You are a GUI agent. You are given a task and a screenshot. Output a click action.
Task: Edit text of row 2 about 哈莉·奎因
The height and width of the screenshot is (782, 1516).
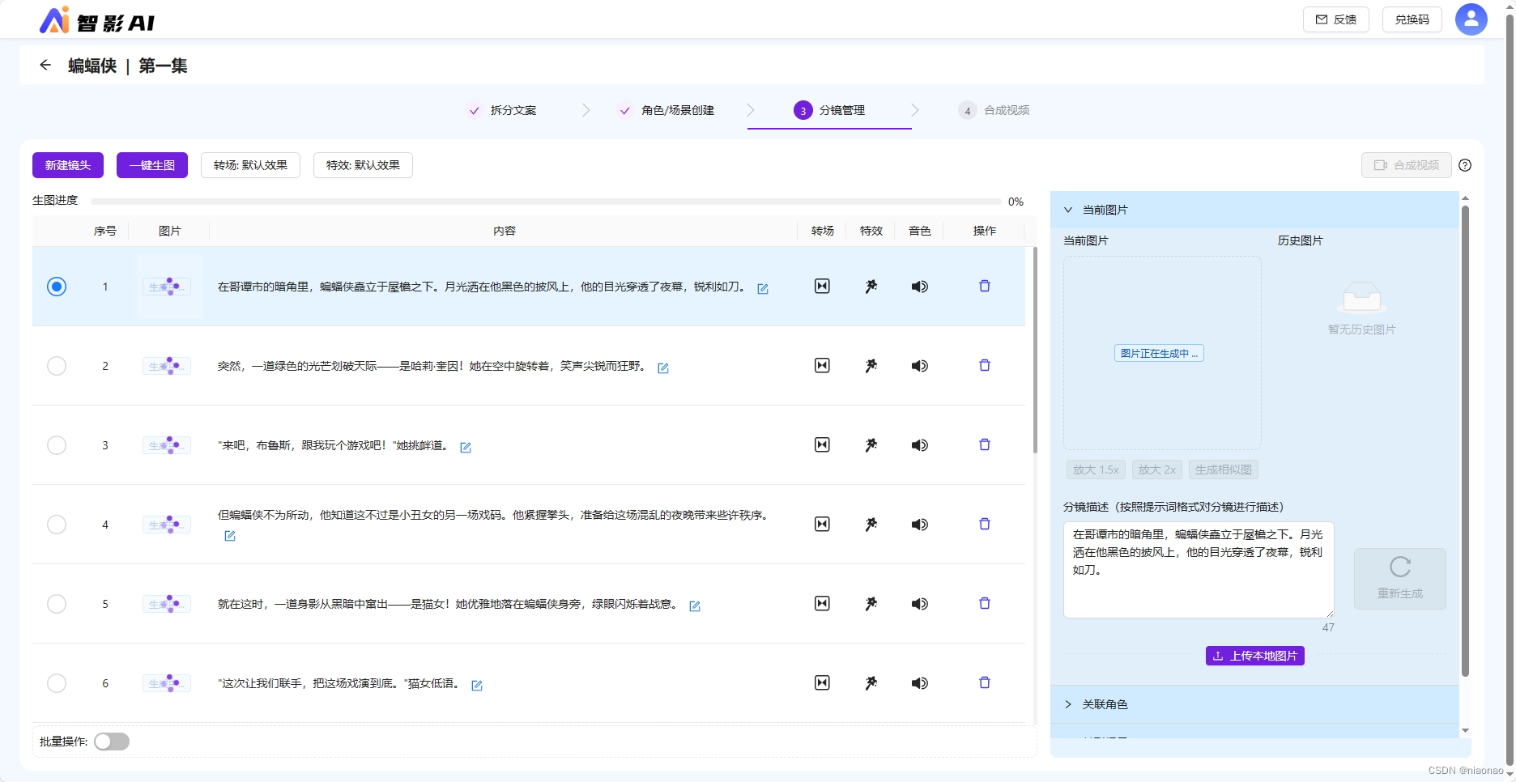click(663, 368)
